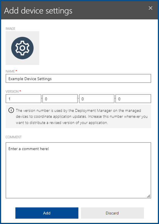Image resolution: width=159 pixels, height=224 pixels.
Task: Select the second version number field
Action: 60,99
